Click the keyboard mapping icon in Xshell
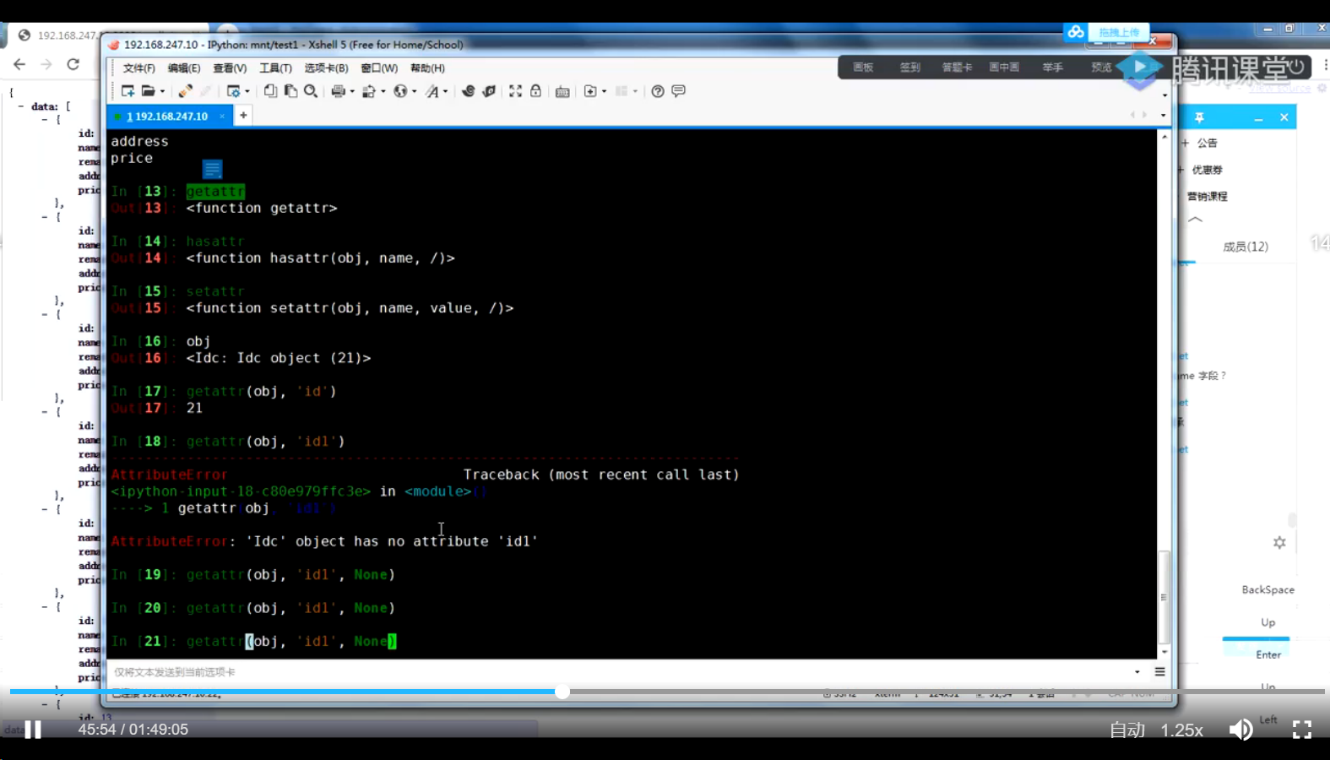 pos(562,91)
